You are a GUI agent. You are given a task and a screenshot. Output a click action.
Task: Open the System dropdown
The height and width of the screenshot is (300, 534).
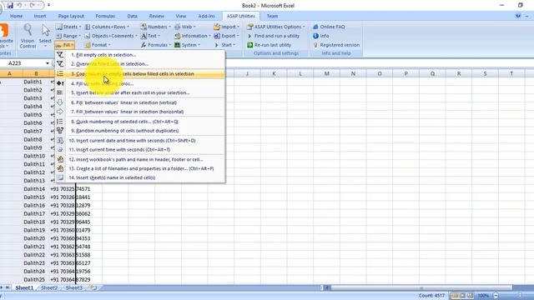187,45
